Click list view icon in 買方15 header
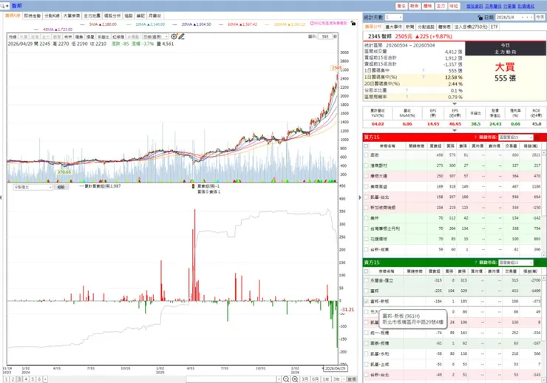The image size is (547, 383). (x=538, y=137)
